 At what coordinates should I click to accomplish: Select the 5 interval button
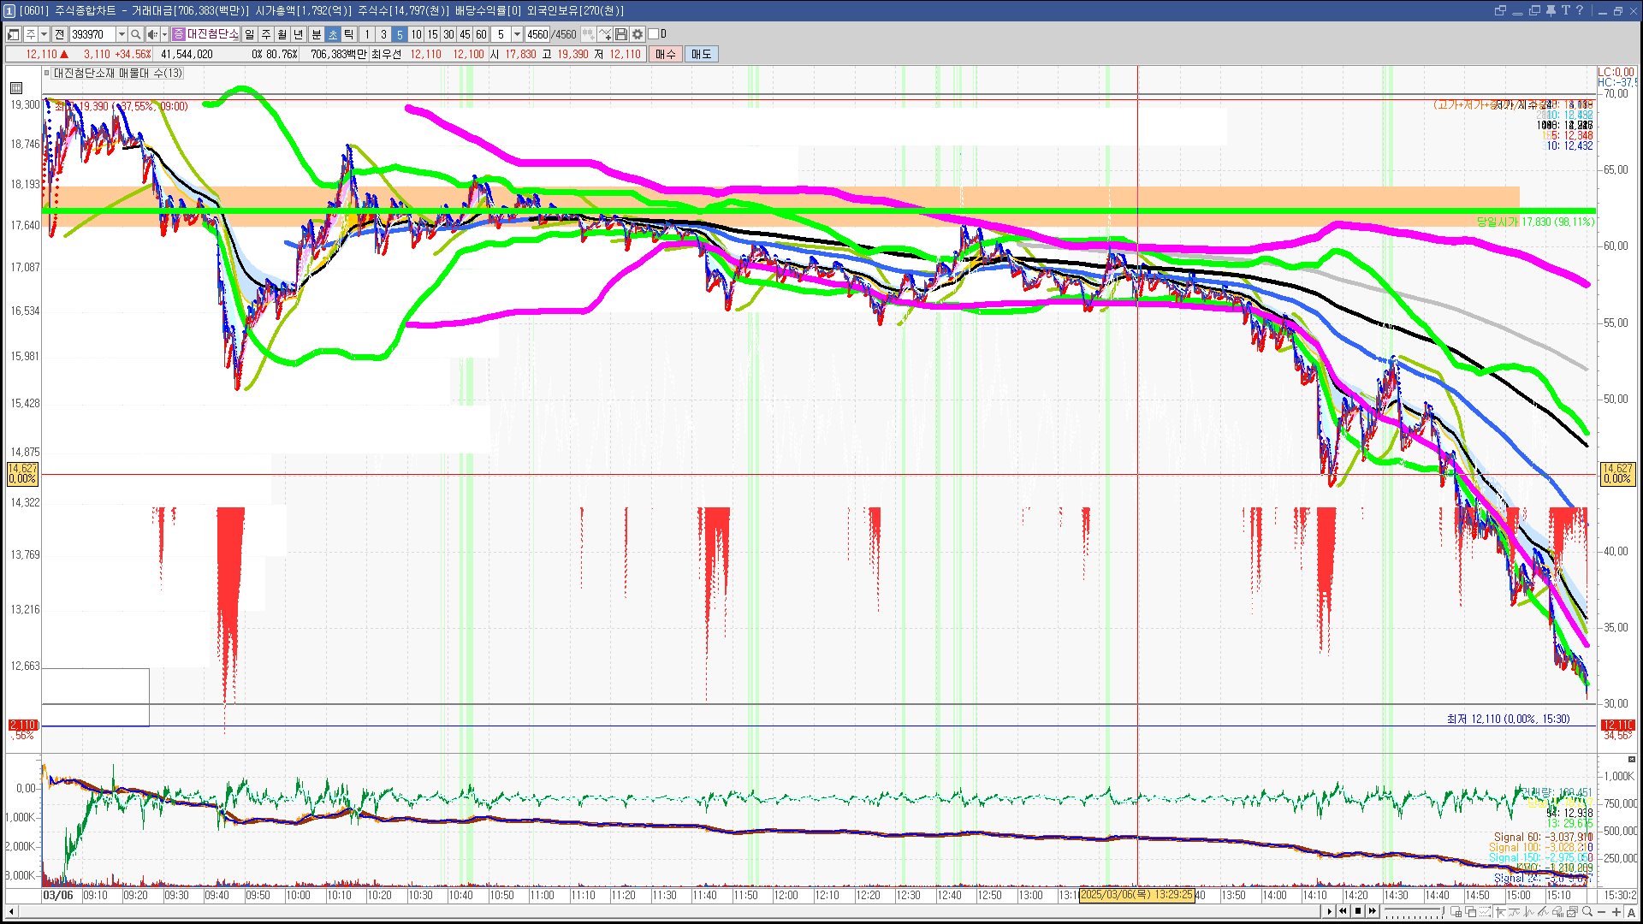coord(400,34)
